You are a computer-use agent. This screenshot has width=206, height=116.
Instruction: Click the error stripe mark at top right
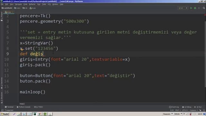coord(205,15)
